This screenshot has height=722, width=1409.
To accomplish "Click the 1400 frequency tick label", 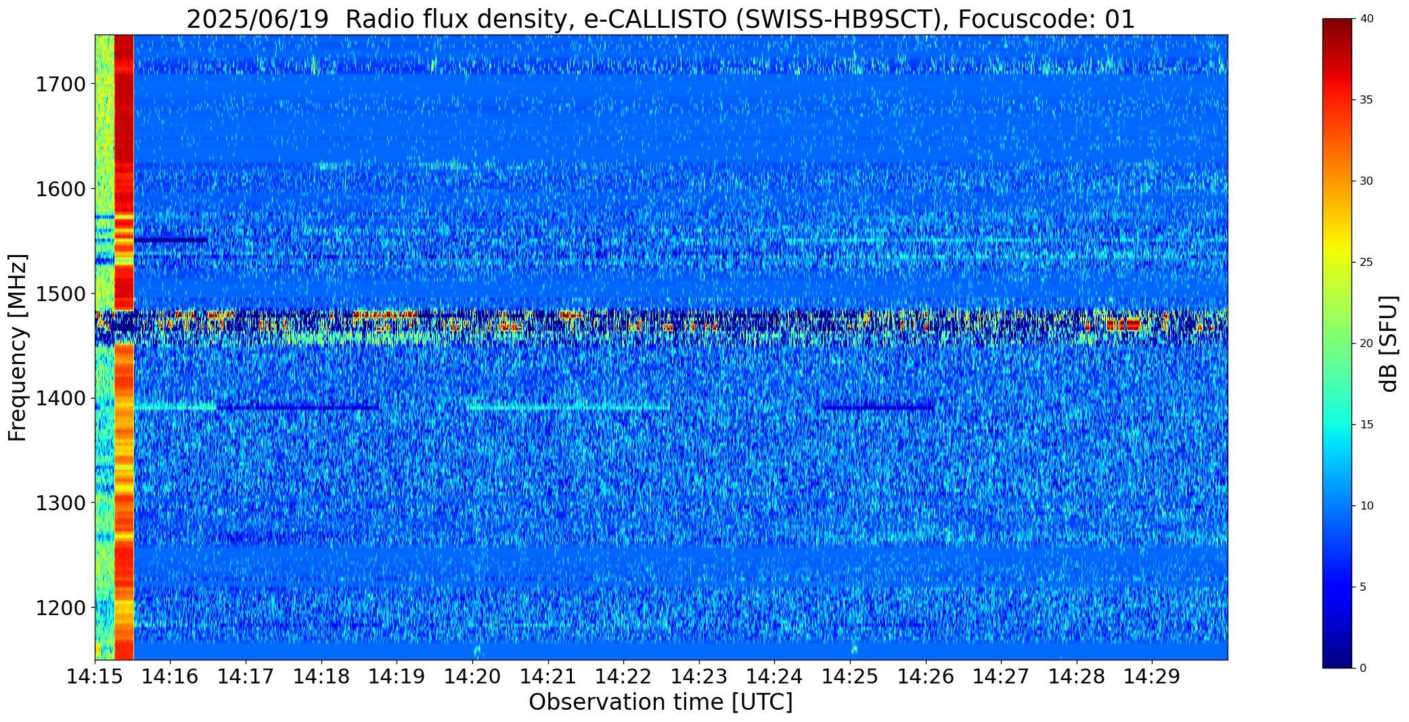I will coord(60,398).
